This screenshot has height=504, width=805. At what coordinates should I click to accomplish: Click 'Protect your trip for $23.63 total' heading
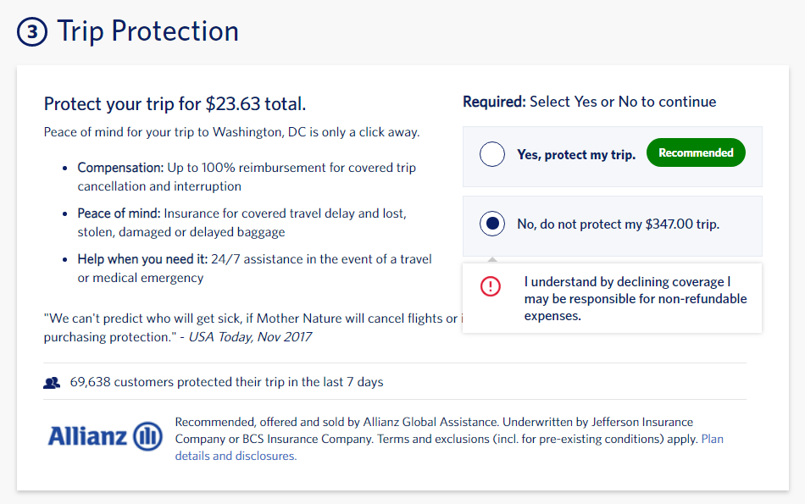click(x=175, y=104)
